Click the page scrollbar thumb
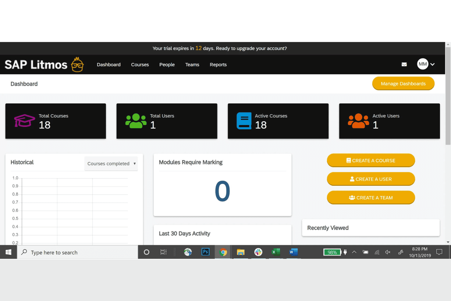This screenshot has height=301, width=451. click(x=448, y=96)
